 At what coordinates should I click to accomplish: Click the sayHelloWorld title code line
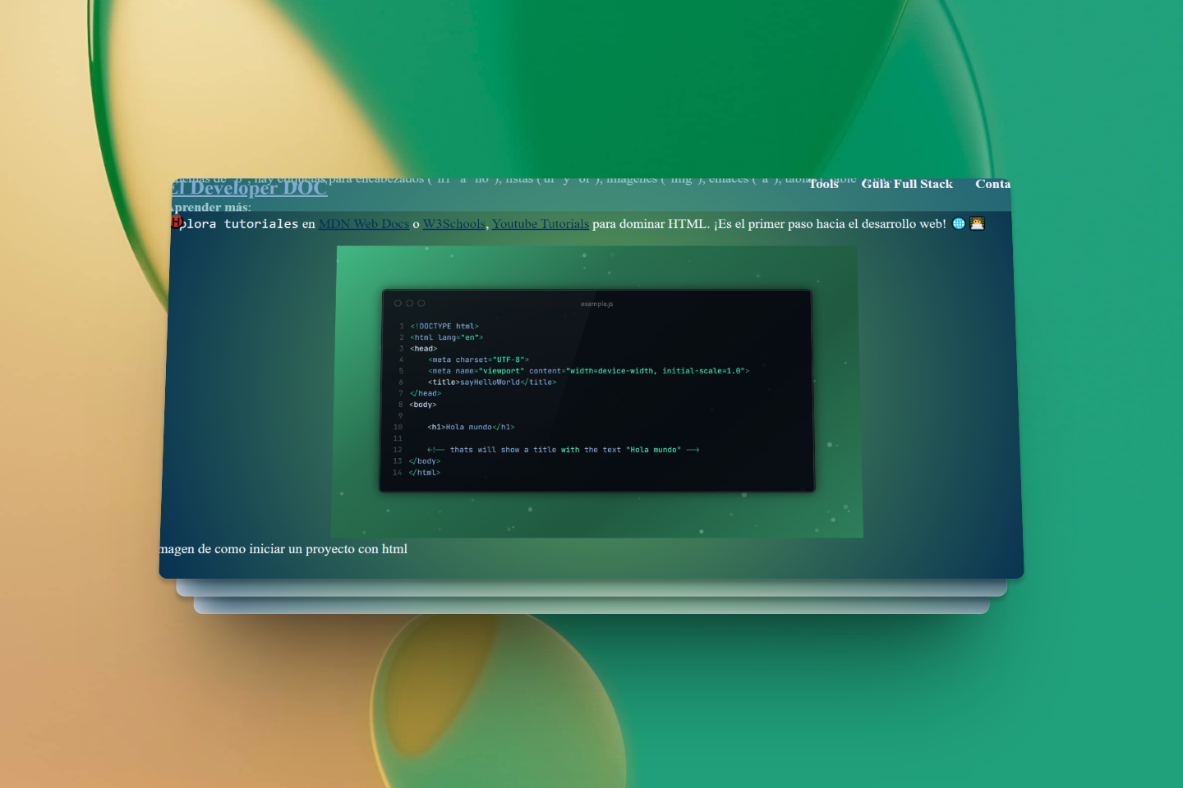pos(491,383)
